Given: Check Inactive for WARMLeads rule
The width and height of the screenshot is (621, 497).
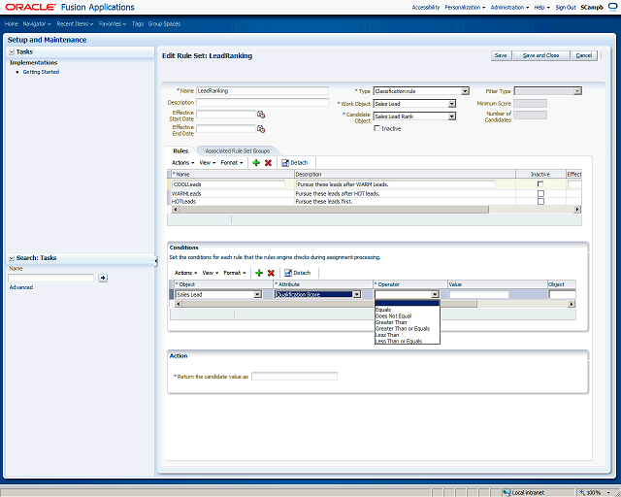Looking at the screenshot, I should point(540,193).
